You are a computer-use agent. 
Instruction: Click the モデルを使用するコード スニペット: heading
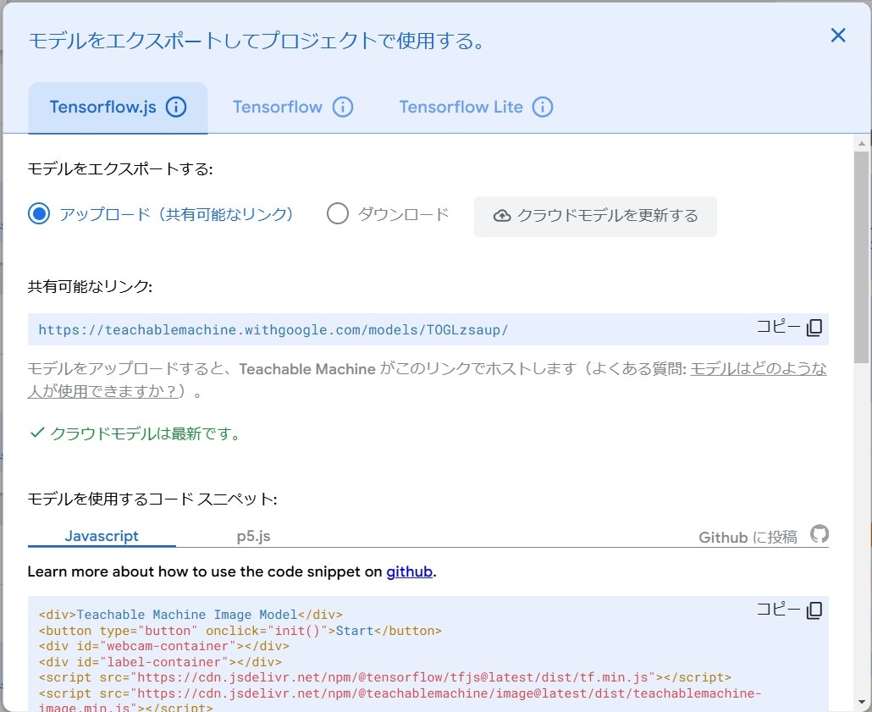point(152,499)
